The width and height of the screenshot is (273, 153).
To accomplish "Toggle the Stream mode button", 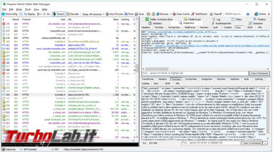I will point(59,14).
